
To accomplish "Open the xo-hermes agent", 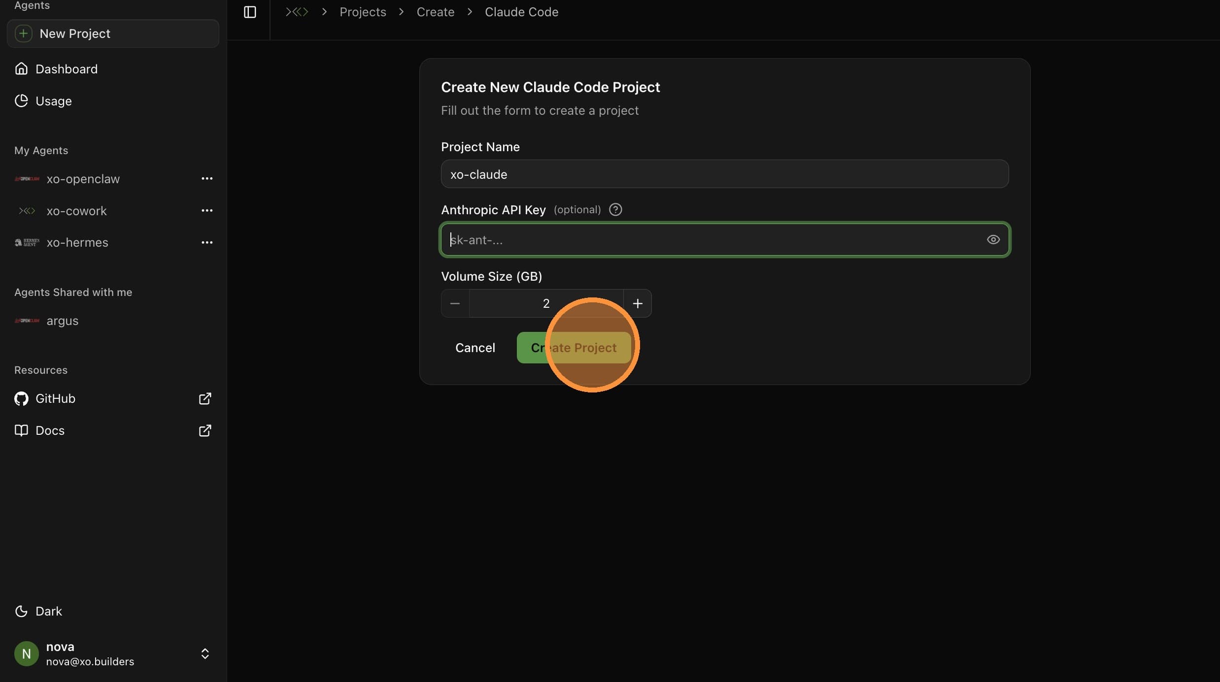I will [x=77, y=242].
